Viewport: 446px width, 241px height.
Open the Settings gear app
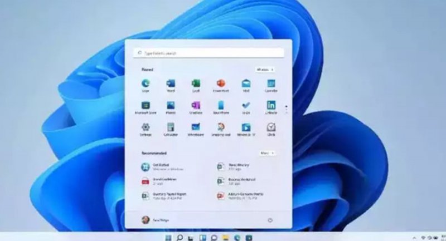click(x=146, y=130)
